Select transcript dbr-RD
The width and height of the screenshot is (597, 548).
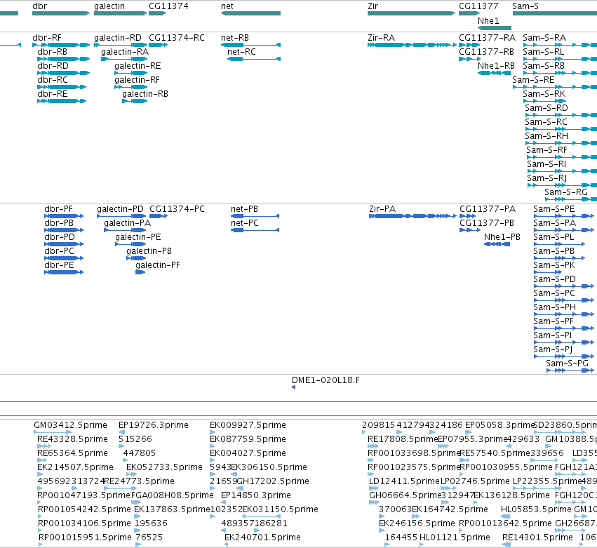[64, 73]
